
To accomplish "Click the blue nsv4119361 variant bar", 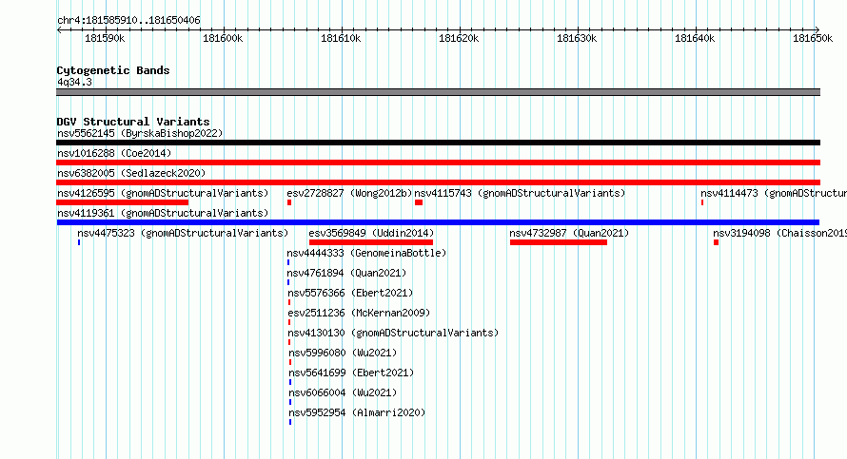I will coord(438,222).
